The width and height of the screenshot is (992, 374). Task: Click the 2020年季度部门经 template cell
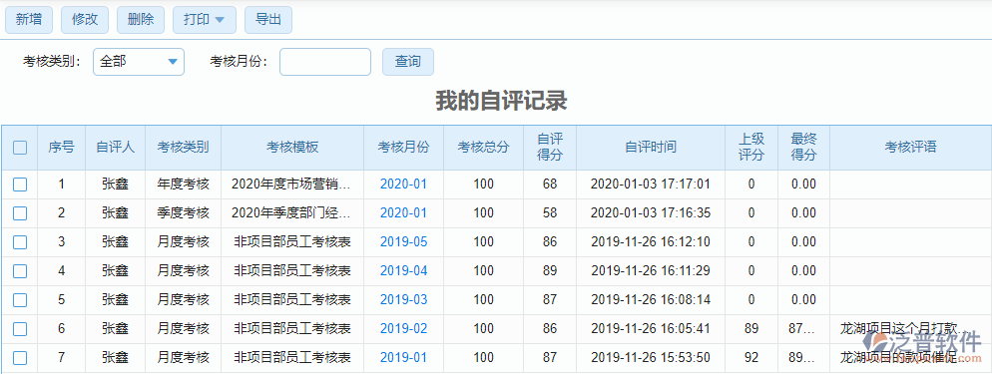point(292,213)
